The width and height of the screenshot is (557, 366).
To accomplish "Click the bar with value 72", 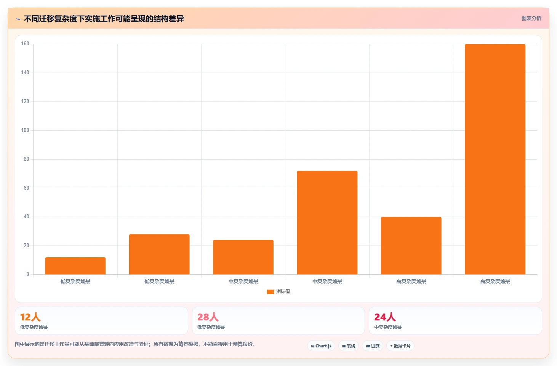I will [327, 223].
